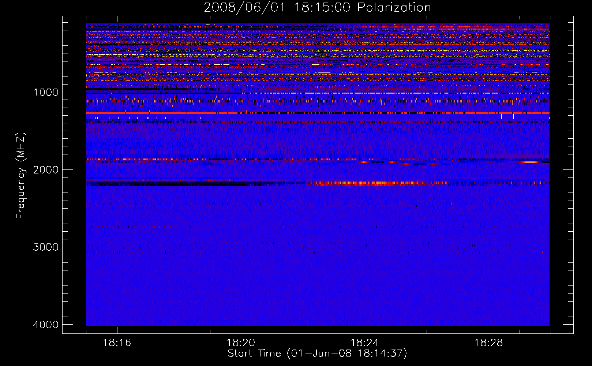Click the 18:24 time tick label
This screenshot has width=592, height=366.
pos(365,343)
